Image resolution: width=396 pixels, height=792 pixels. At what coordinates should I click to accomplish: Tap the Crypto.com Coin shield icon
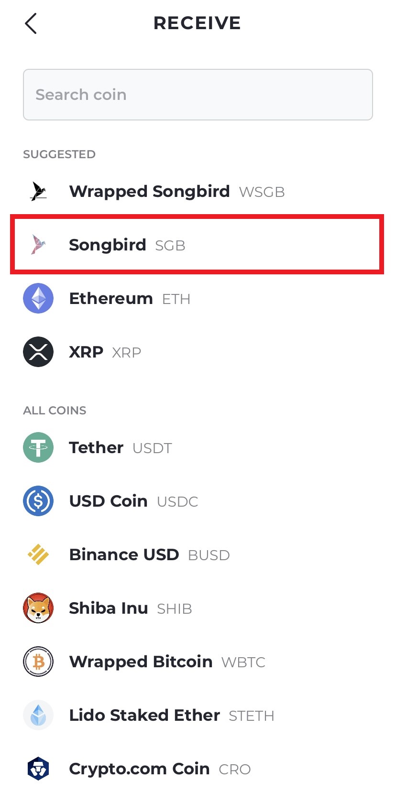tap(38, 769)
